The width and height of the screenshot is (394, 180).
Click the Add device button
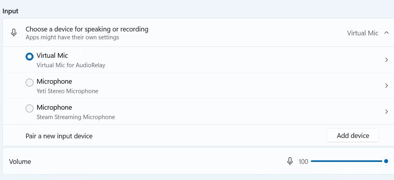tap(353, 136)
